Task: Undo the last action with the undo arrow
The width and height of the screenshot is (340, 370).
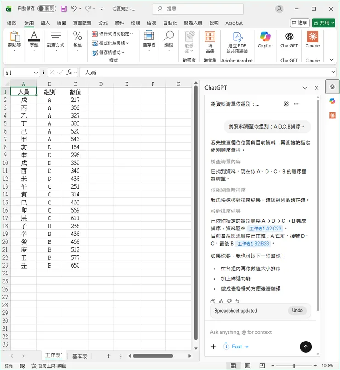Action: coord(74,9)
